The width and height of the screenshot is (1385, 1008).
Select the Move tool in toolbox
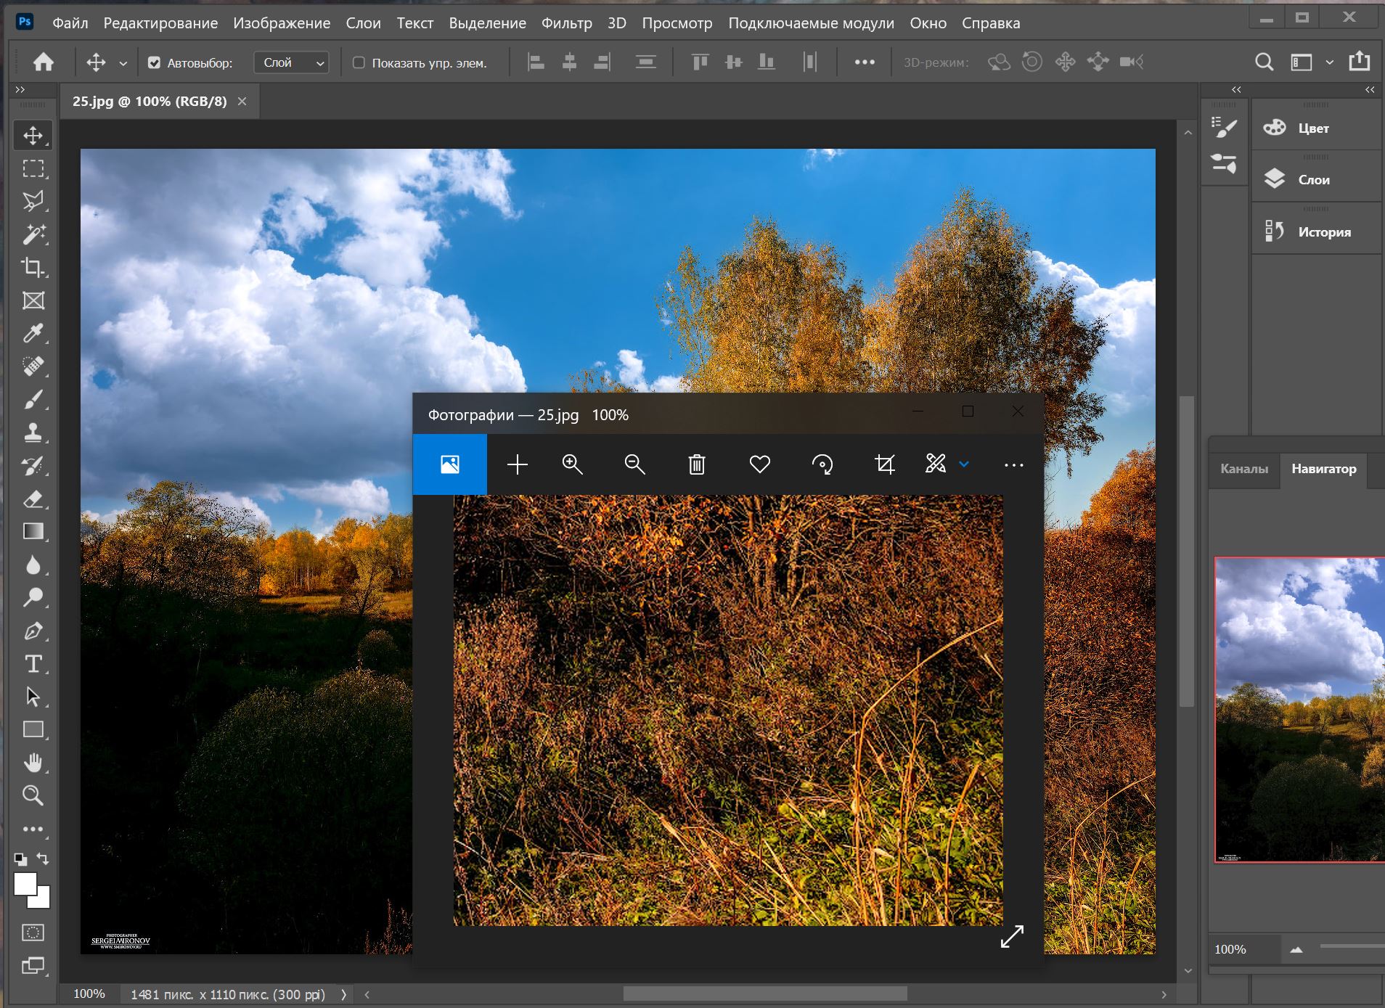tap(33, 135)
